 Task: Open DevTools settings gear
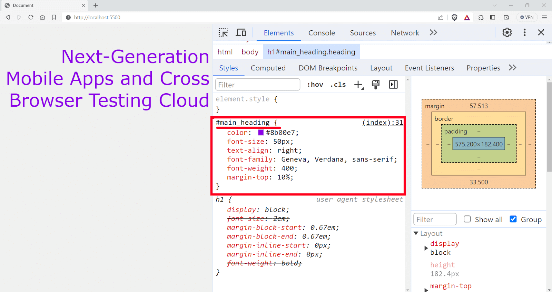[507, 32]
